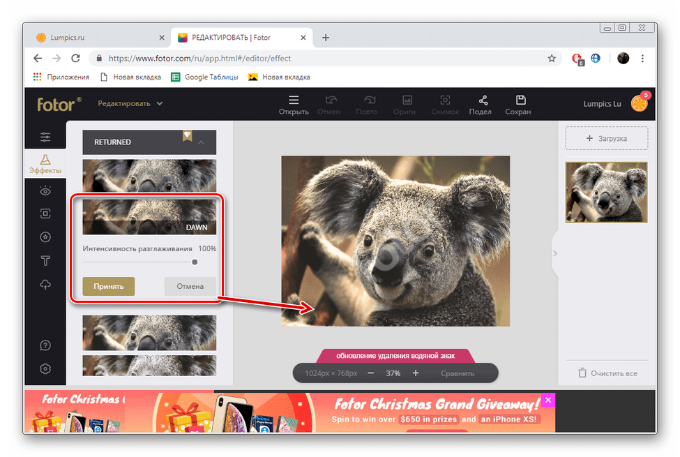Open the Stickers star tool
Viewport: 680px width, 457px height.
coord(45,237)
